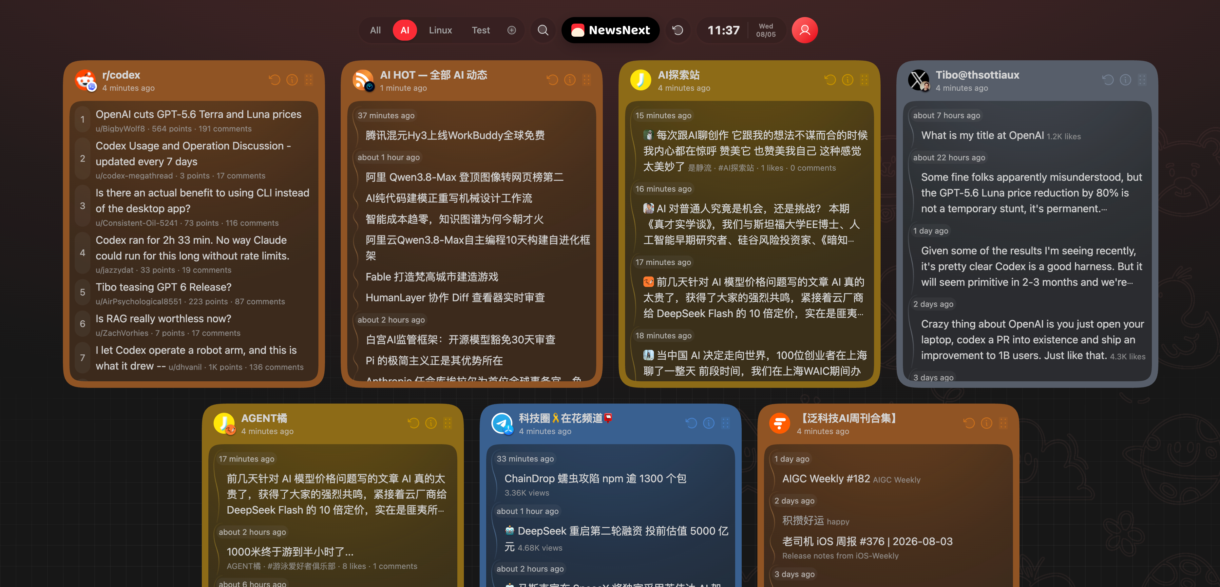The height and width of the screenshot is (587, 1220).
Task: Open 'Fable 打造梵高城市建造游戏' article
Action: click(432, 277)
